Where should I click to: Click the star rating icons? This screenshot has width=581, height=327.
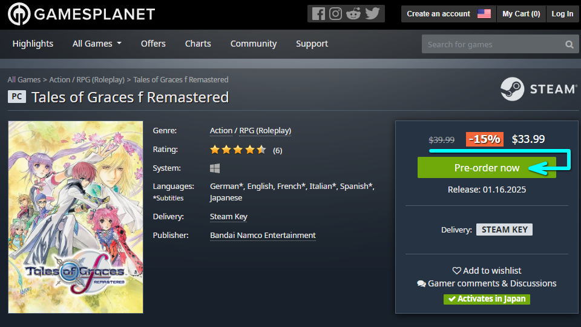[238, 150]
